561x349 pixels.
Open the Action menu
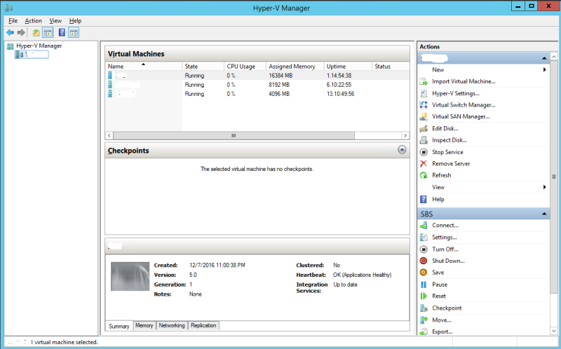click(x=33, y=21)
